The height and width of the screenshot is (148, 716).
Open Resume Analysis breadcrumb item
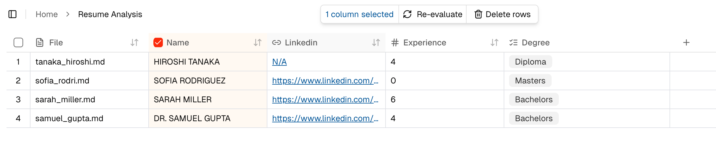(110, 14)
